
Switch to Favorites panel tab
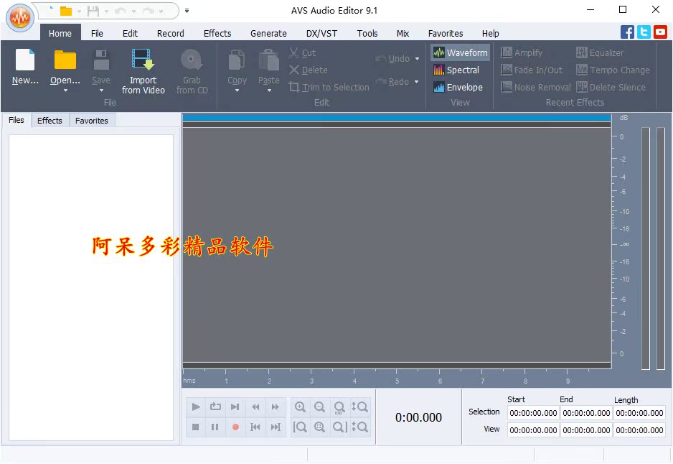click(x=91, y=121)
